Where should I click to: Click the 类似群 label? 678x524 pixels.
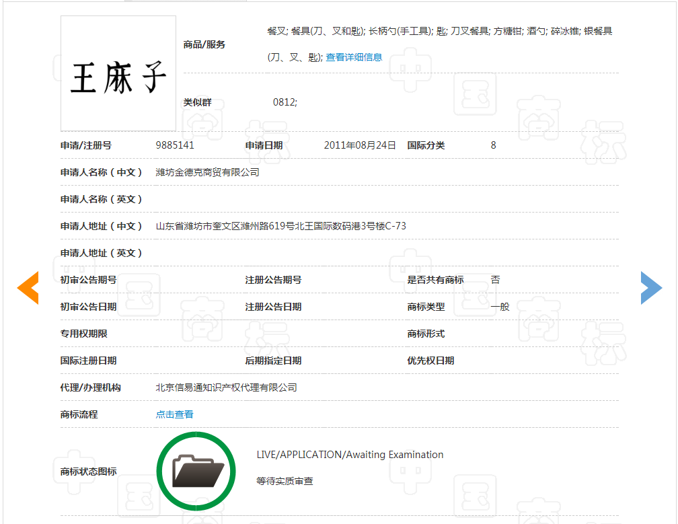click(x=197, y=102)
